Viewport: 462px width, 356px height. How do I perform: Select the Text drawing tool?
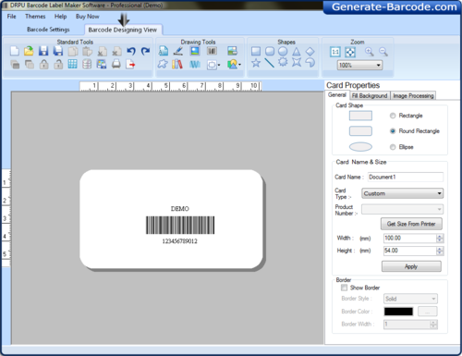[x=164, y=51]
